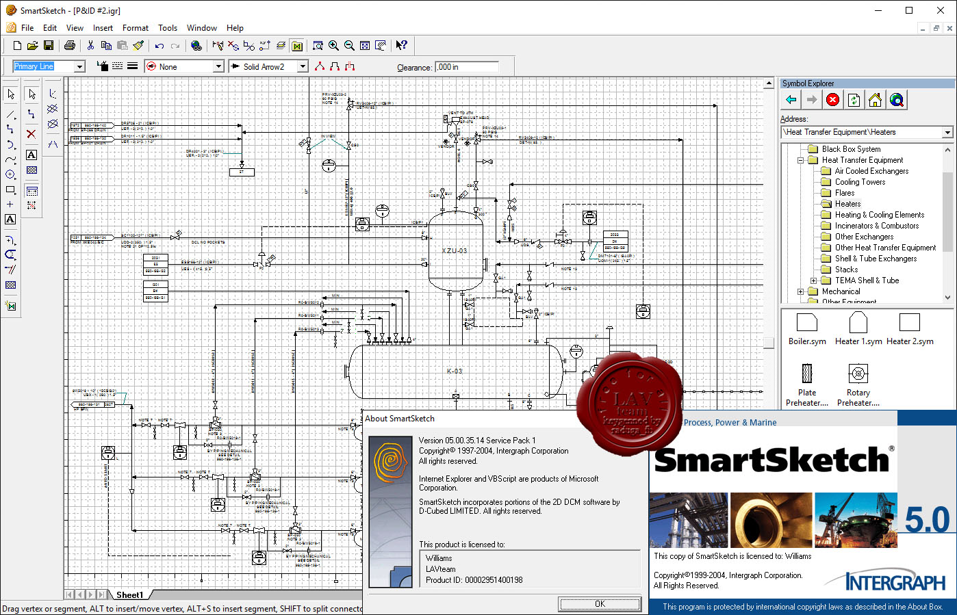Select the Line drawing tool

pos(10,114)
